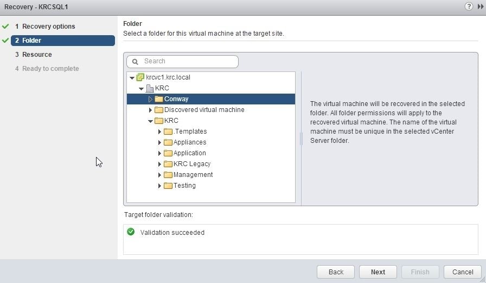Click the magnifier icon in search box
486x283 pixels.
point(136,62)
